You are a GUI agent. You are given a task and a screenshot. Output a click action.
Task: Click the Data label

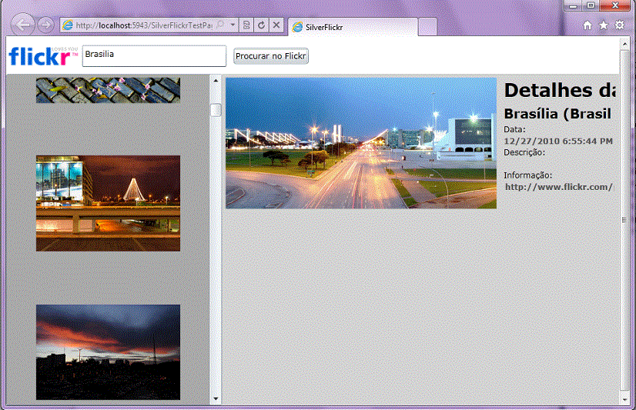click(514, 130)
